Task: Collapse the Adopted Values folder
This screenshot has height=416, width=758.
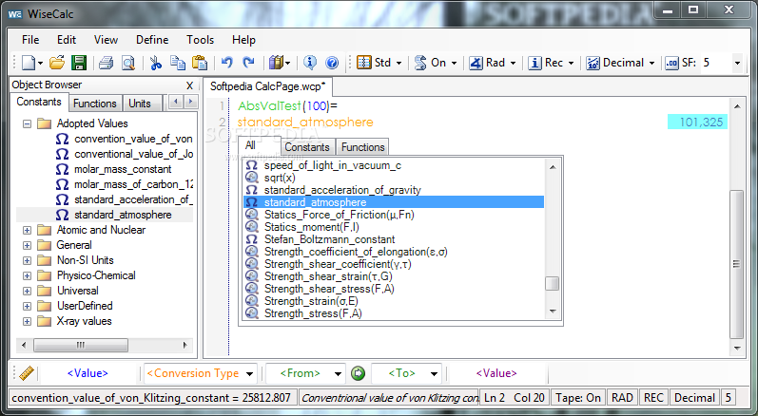Action: pyautogui.click(x=27, y=124)
